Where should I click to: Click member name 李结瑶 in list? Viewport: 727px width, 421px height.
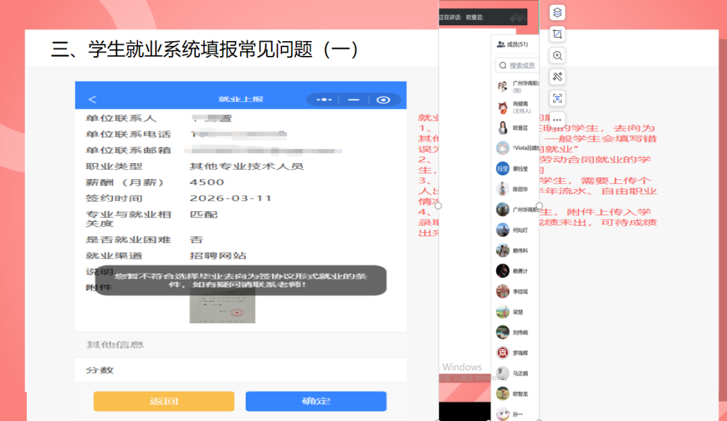520,292
